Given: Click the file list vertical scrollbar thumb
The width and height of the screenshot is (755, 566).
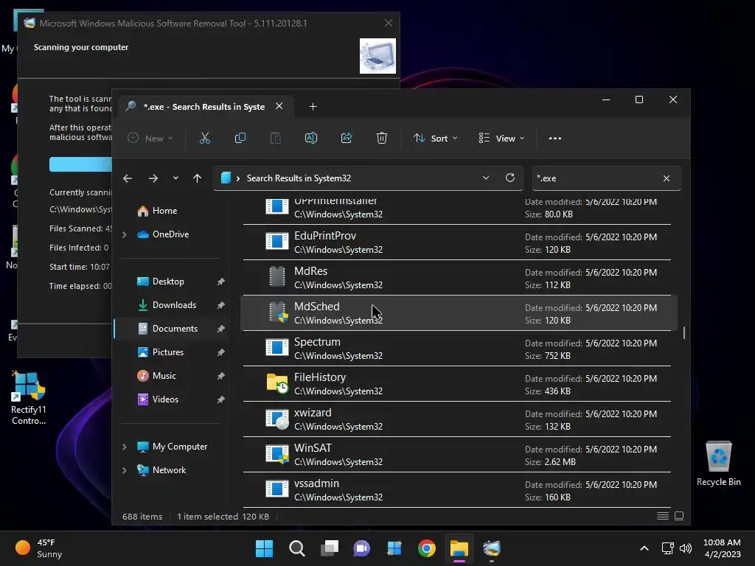Looking at the screenshot, I should coord(683,332).
